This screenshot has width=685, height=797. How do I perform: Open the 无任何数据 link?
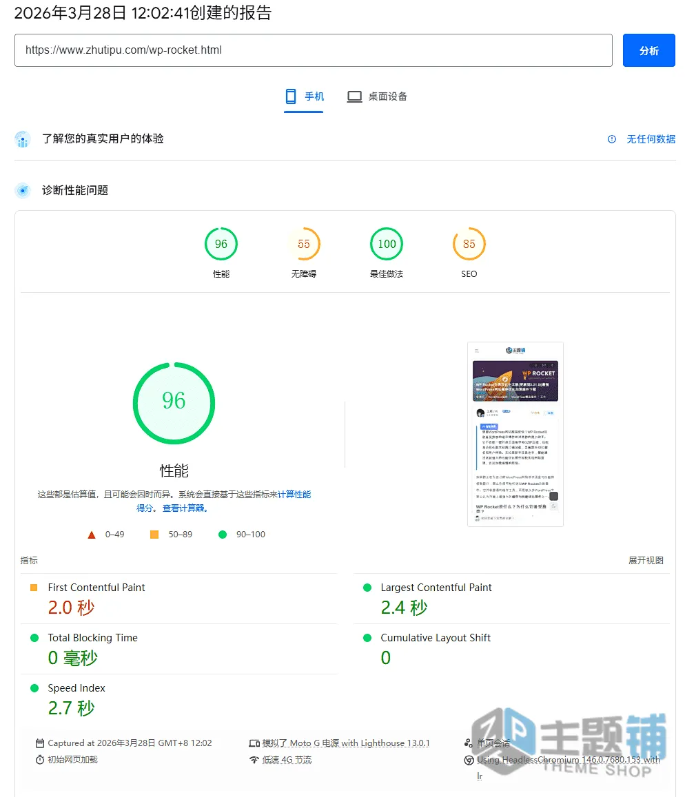coord(651,139)
